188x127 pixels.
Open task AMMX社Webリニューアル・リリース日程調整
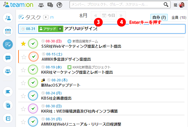81,124
